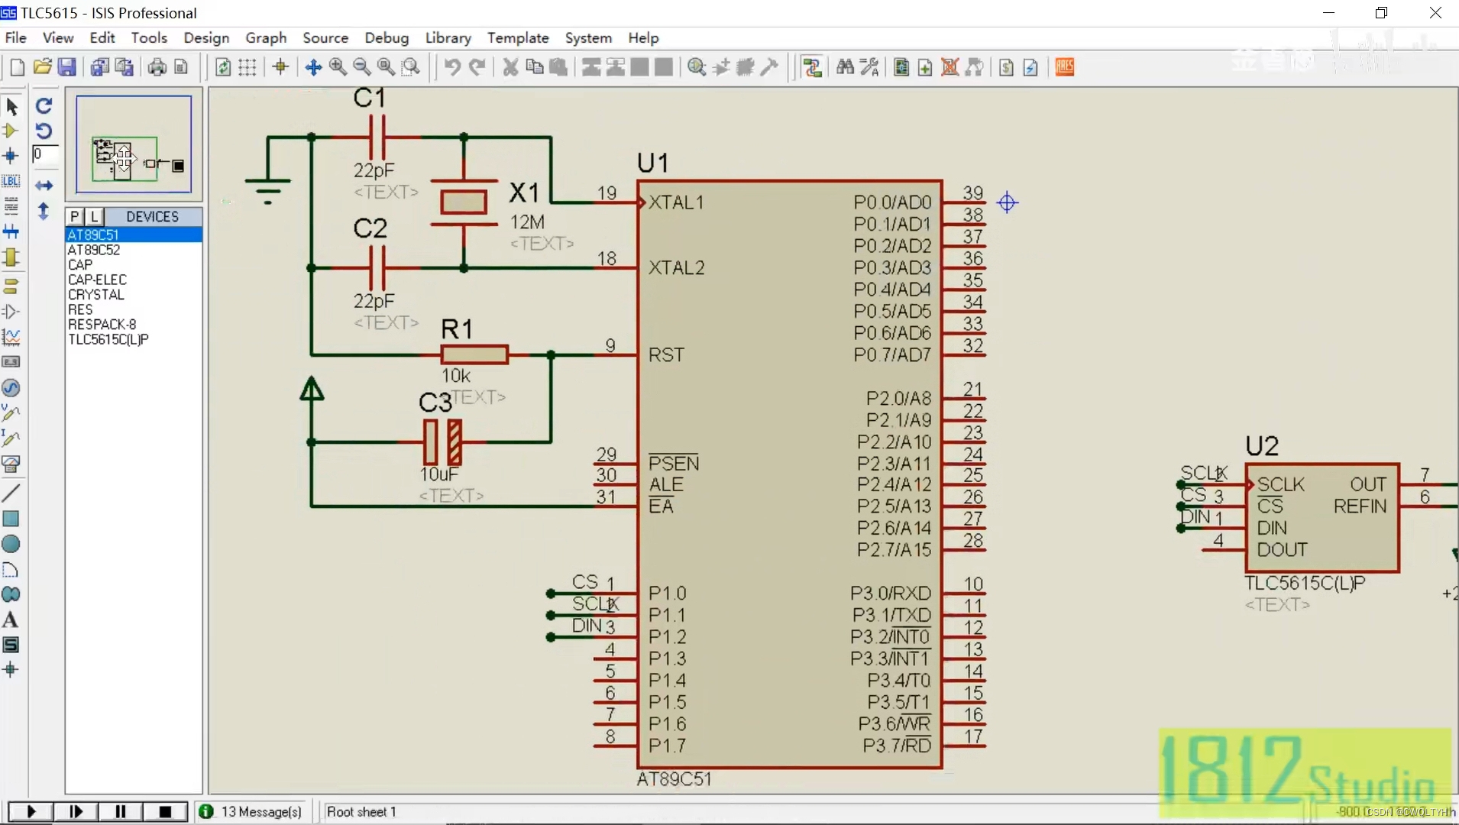Redo the last action

tap(477, 67)
